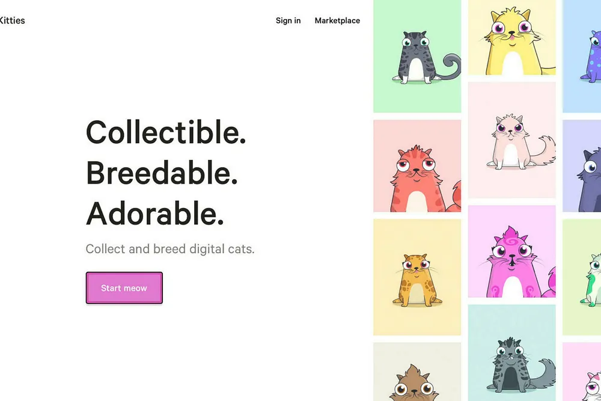Select the brown cat on beige card
This screenshot has width=601, height=401.
pyautogui.click(x=417, y=372)
